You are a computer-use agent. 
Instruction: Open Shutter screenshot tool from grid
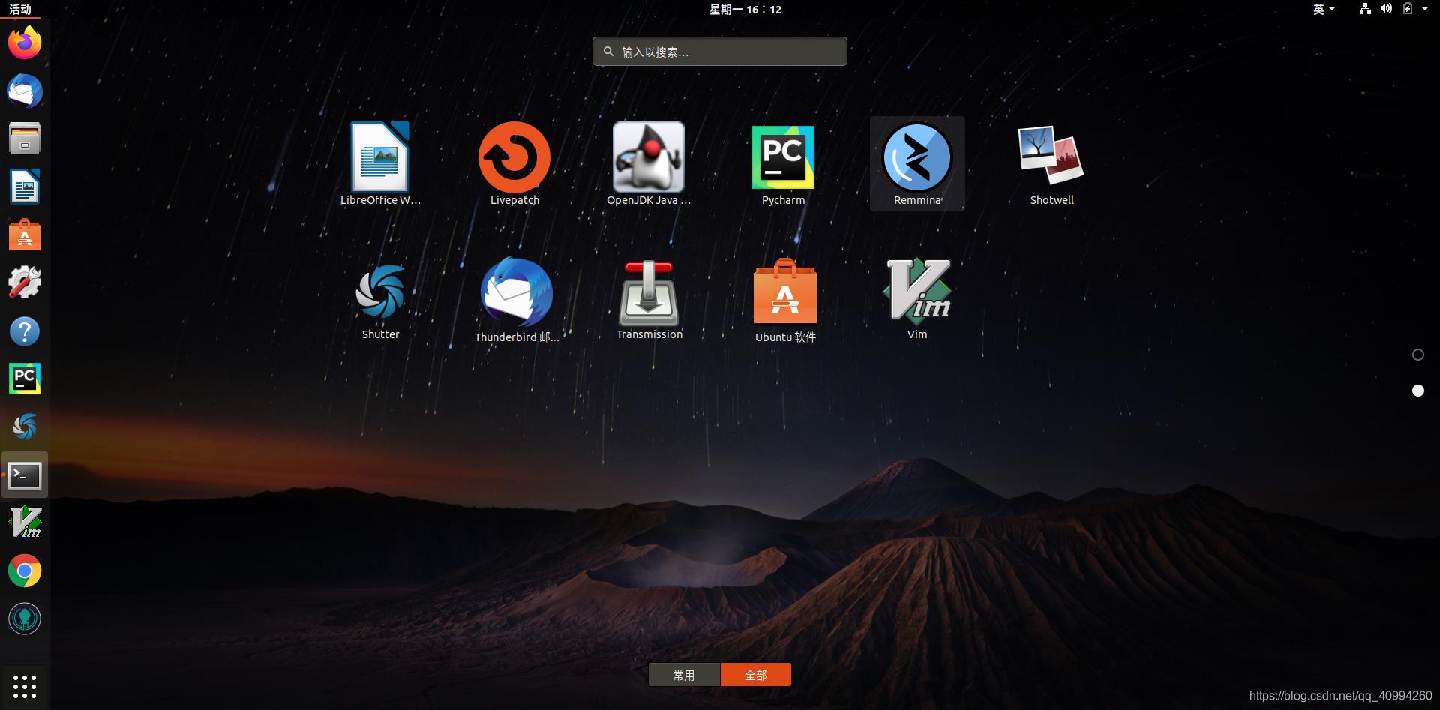pos(380,301)
